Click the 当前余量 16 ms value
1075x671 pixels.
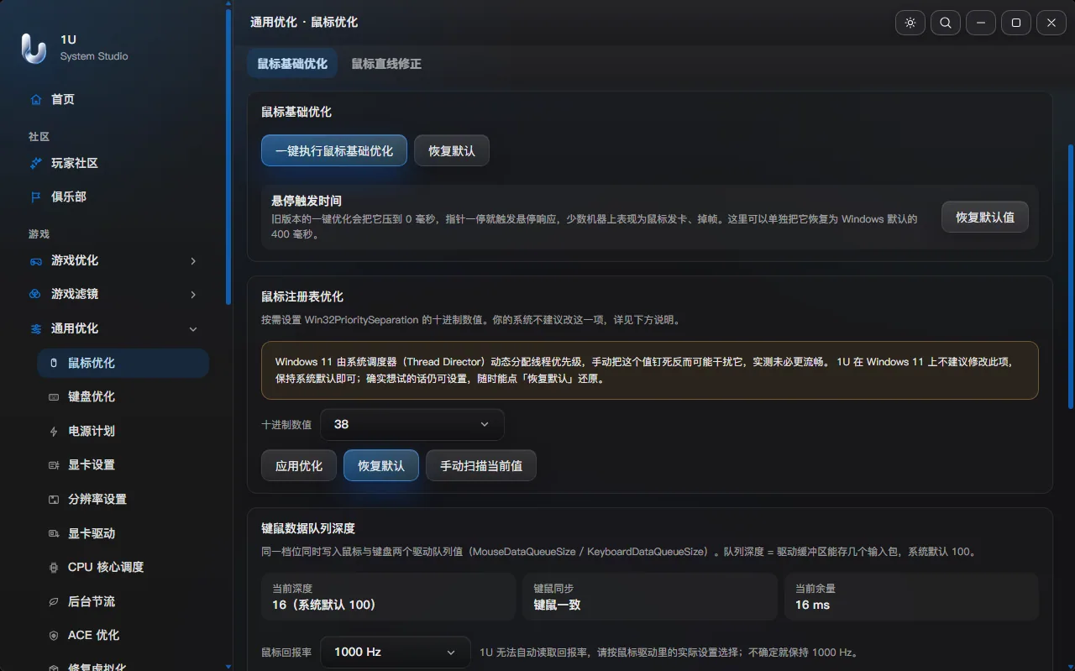[812, 605]
